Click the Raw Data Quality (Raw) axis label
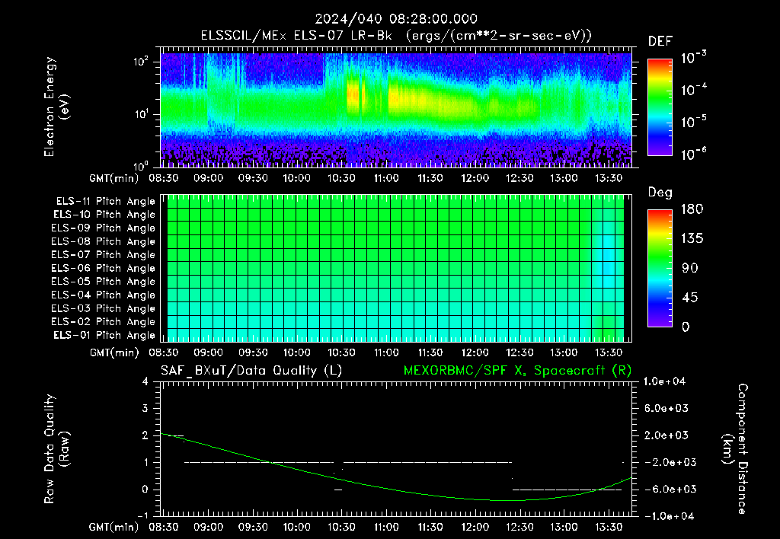The width and height of the screenshot is (780, 539). point(56,448)
